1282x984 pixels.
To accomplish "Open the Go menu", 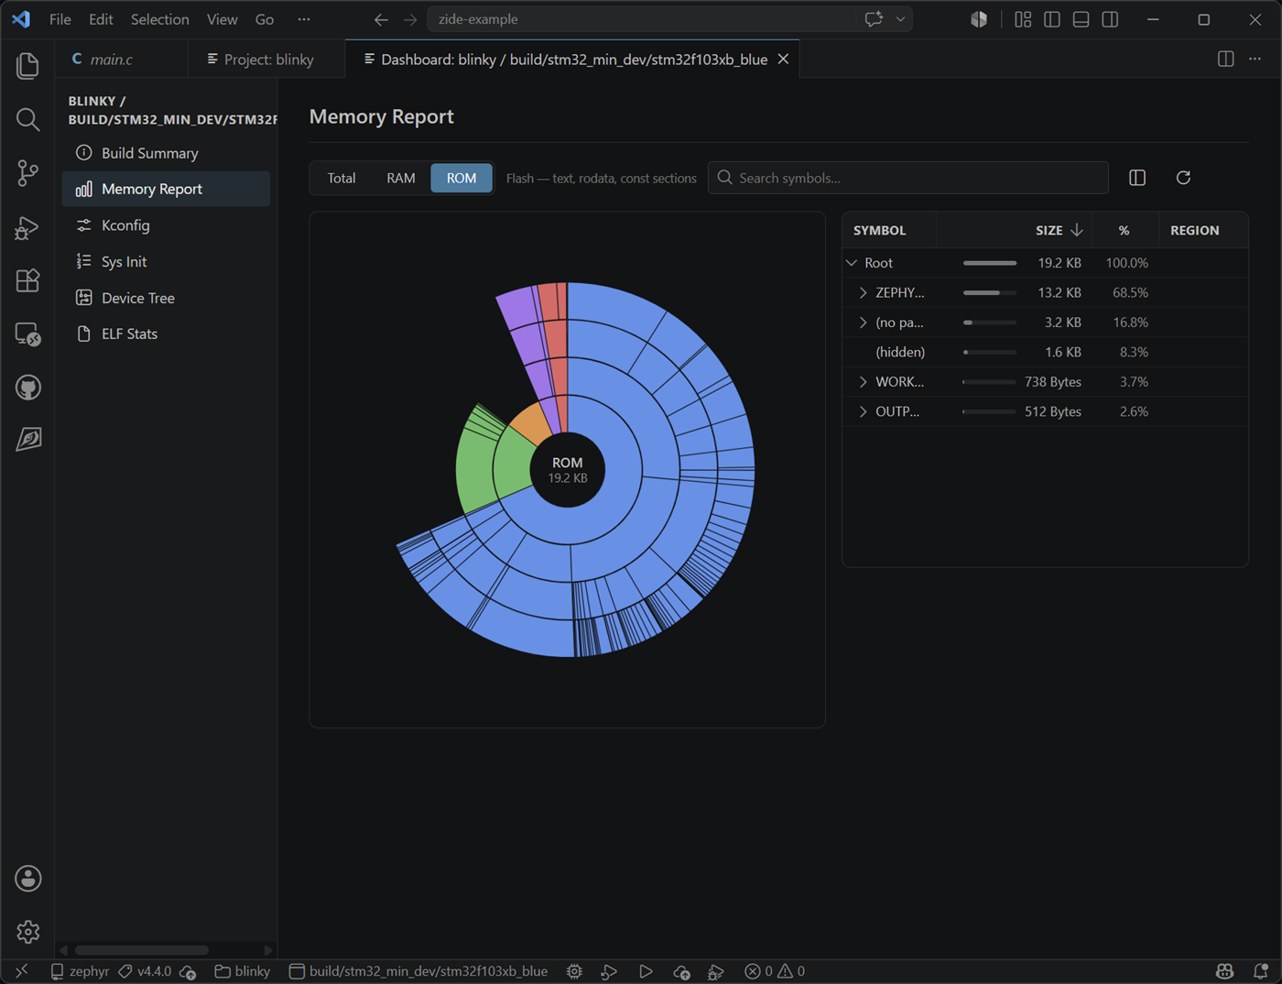I will point(265,19).
